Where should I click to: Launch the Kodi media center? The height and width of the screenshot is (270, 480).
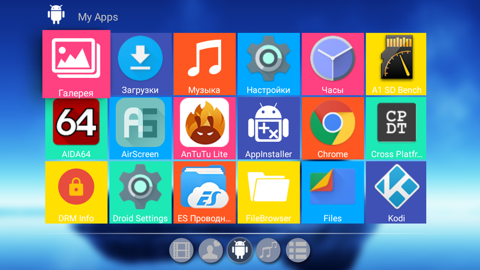point(396,192)
